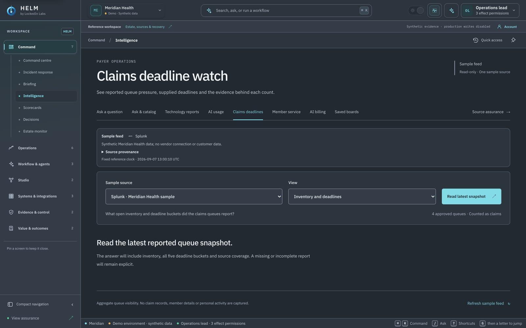Open the Operations lead account menu
Viewport: 526px width, 328px height.
point(490,10)
